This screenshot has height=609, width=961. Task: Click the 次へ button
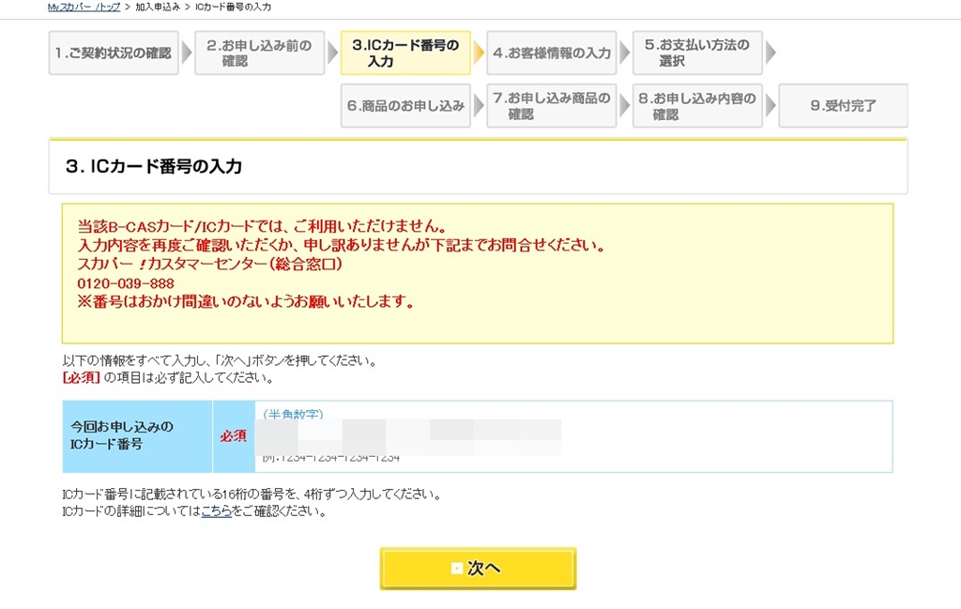478,569
